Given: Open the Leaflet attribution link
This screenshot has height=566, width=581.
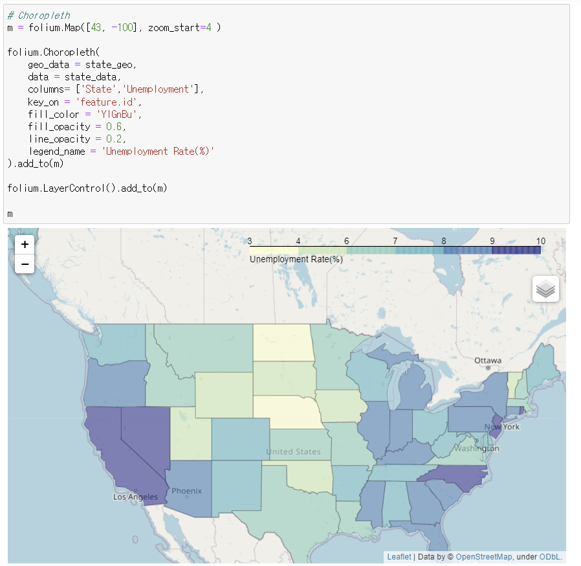Looking at the screenshot, I should tap(399, 557).
